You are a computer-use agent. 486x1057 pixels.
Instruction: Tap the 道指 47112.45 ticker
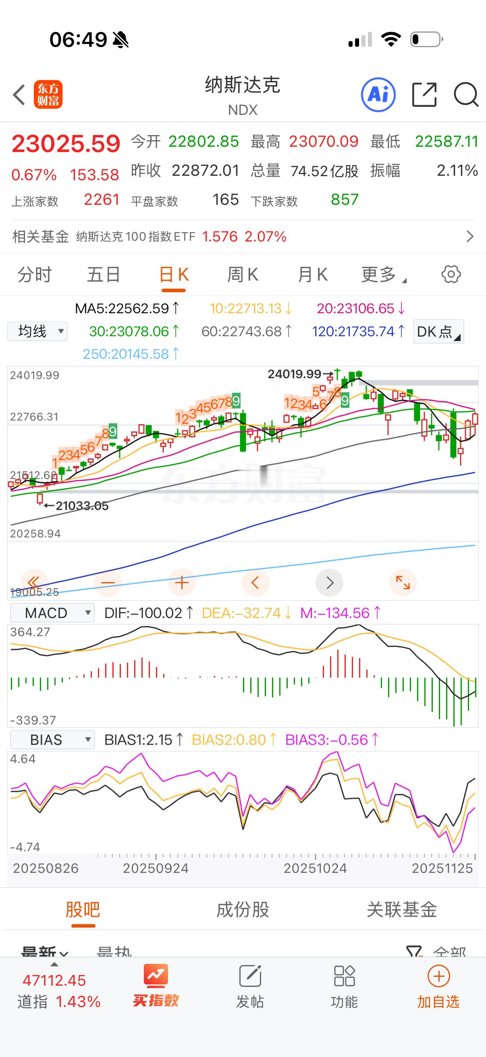(x=59, y=990)
